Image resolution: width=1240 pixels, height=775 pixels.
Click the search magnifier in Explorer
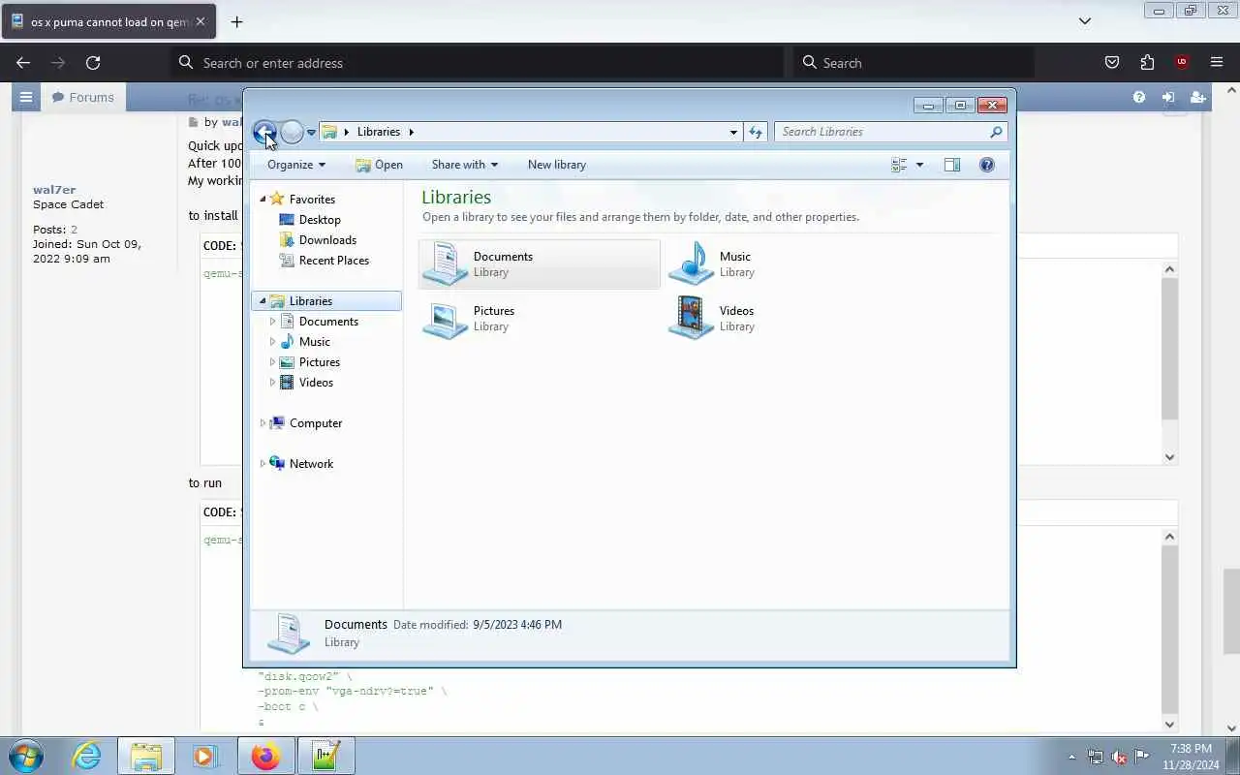(996, 132)
